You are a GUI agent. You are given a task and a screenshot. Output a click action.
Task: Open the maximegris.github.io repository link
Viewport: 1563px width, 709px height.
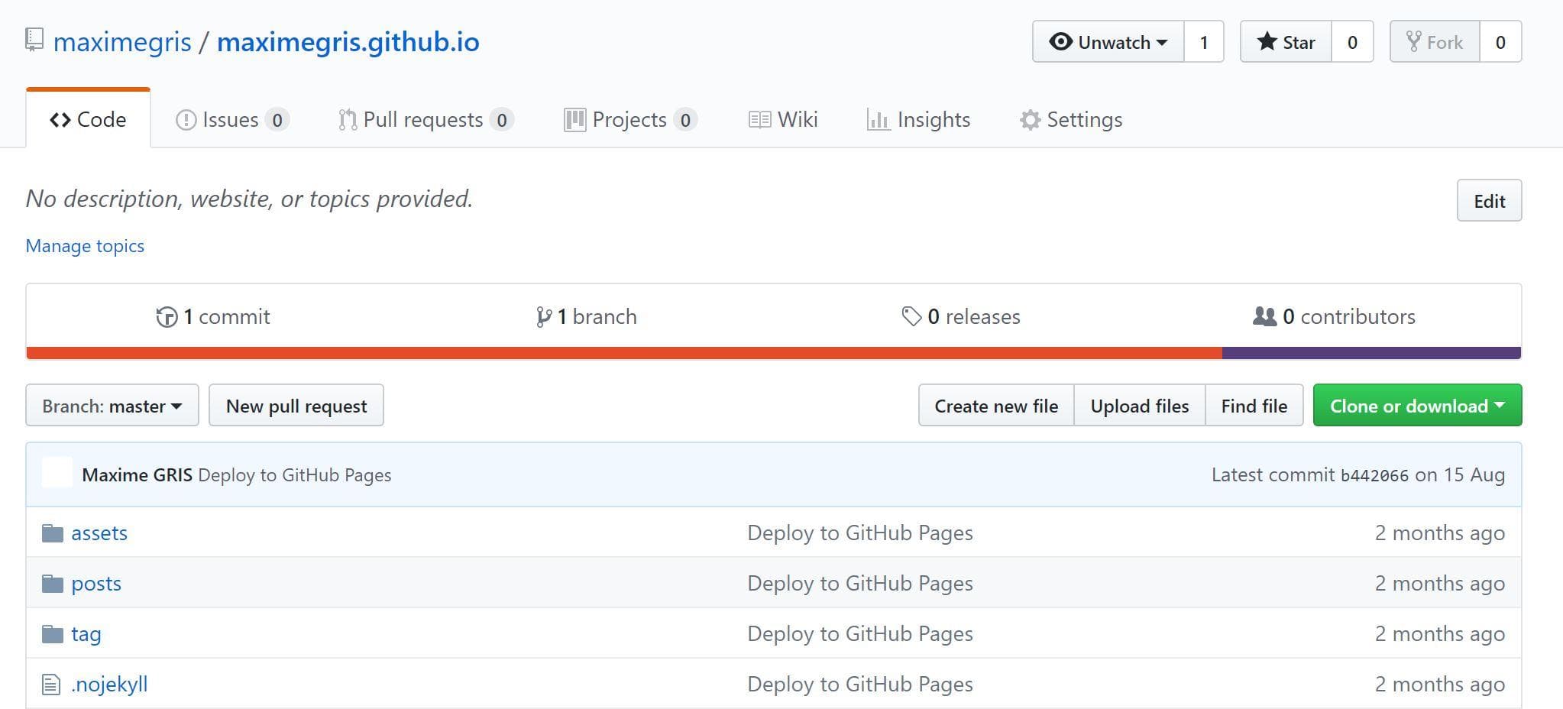[x=348, y=41]
